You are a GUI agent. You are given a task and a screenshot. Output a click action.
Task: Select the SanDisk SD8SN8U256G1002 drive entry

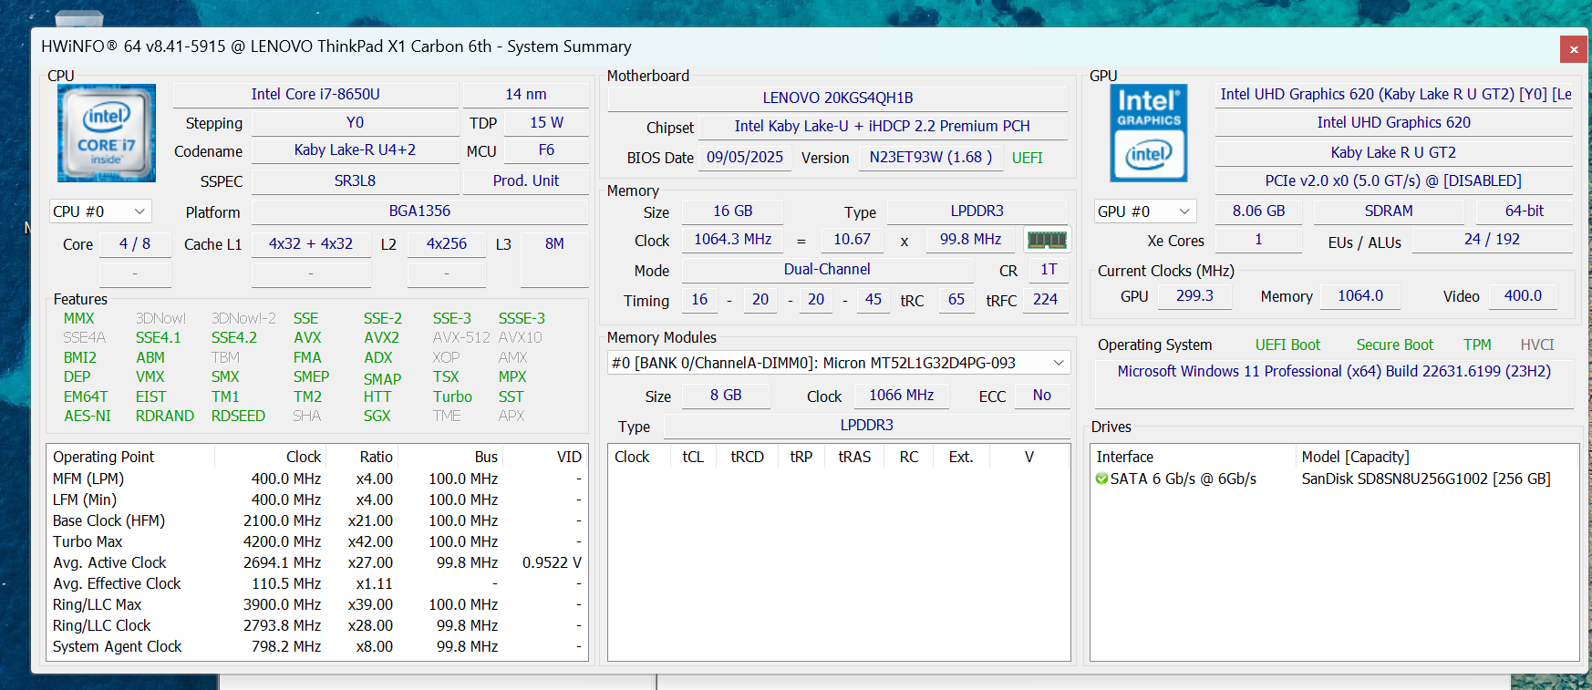pos(1426,479)
